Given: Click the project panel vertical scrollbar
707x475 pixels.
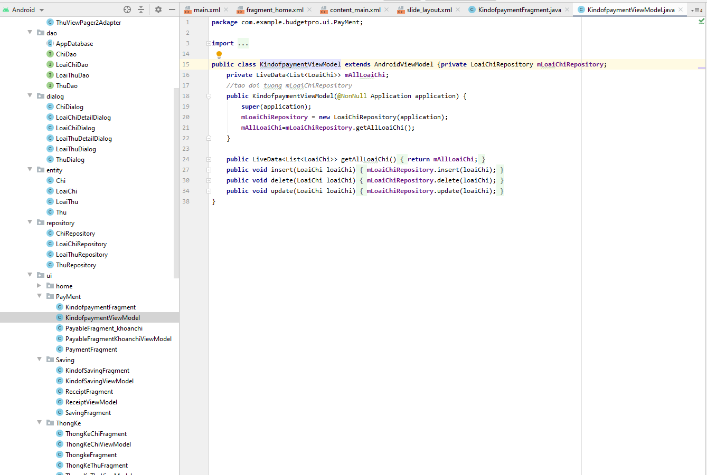Looking at the screenshot, I should coord(176,183).
